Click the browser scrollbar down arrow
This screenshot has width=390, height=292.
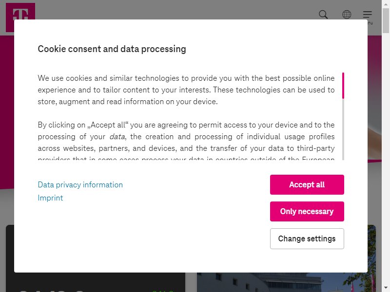tap(386, 288)
